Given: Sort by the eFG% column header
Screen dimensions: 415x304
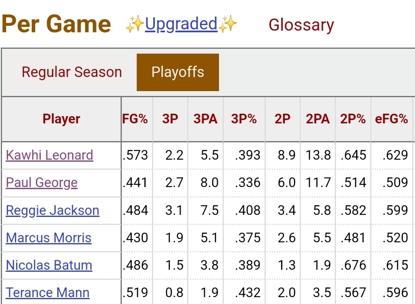Looking at the screenshot, I should click(391, 119).
